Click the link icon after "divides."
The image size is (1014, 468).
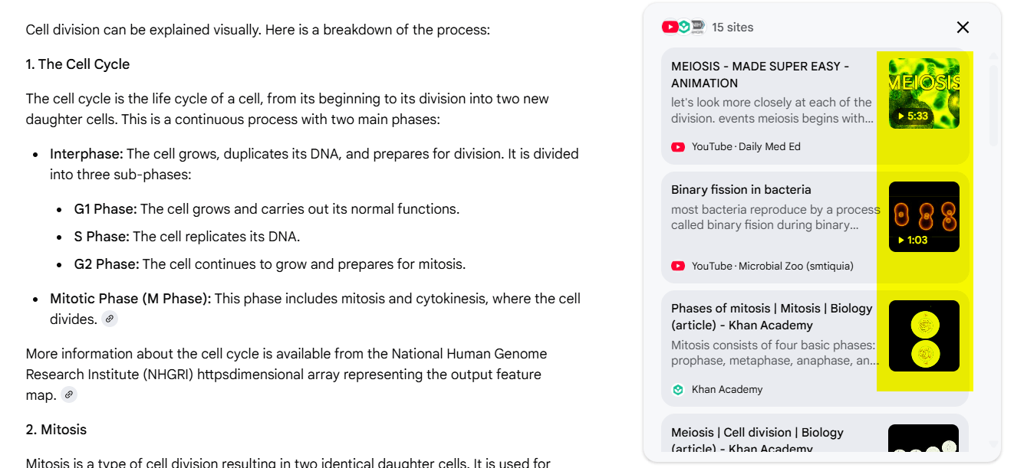(x=110, y=319)
